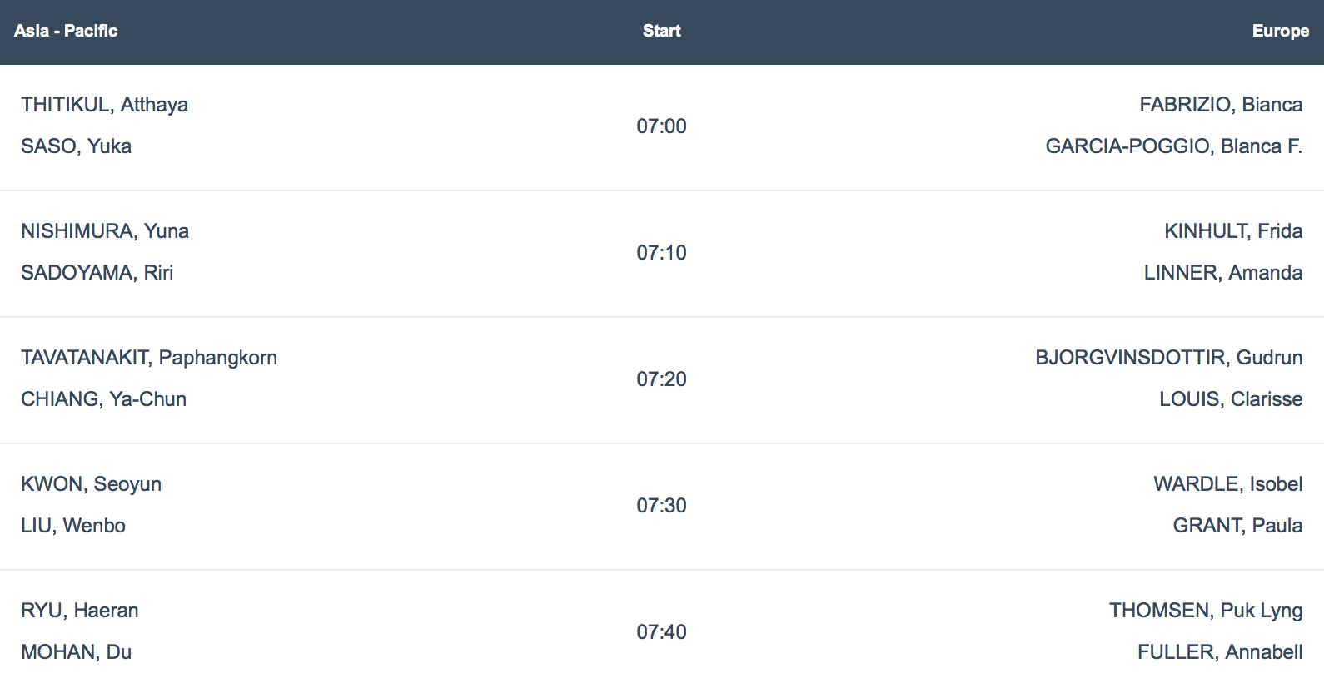
Task: Open FABRIZIO, Bianca player entry
Action: click(1221, 105)
